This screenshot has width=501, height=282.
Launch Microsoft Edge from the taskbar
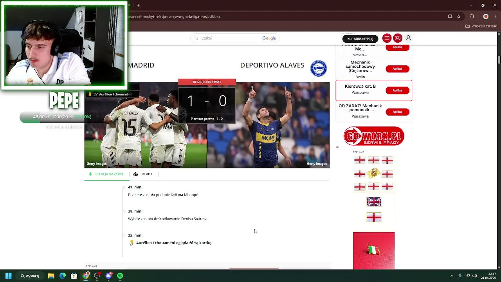63,276
